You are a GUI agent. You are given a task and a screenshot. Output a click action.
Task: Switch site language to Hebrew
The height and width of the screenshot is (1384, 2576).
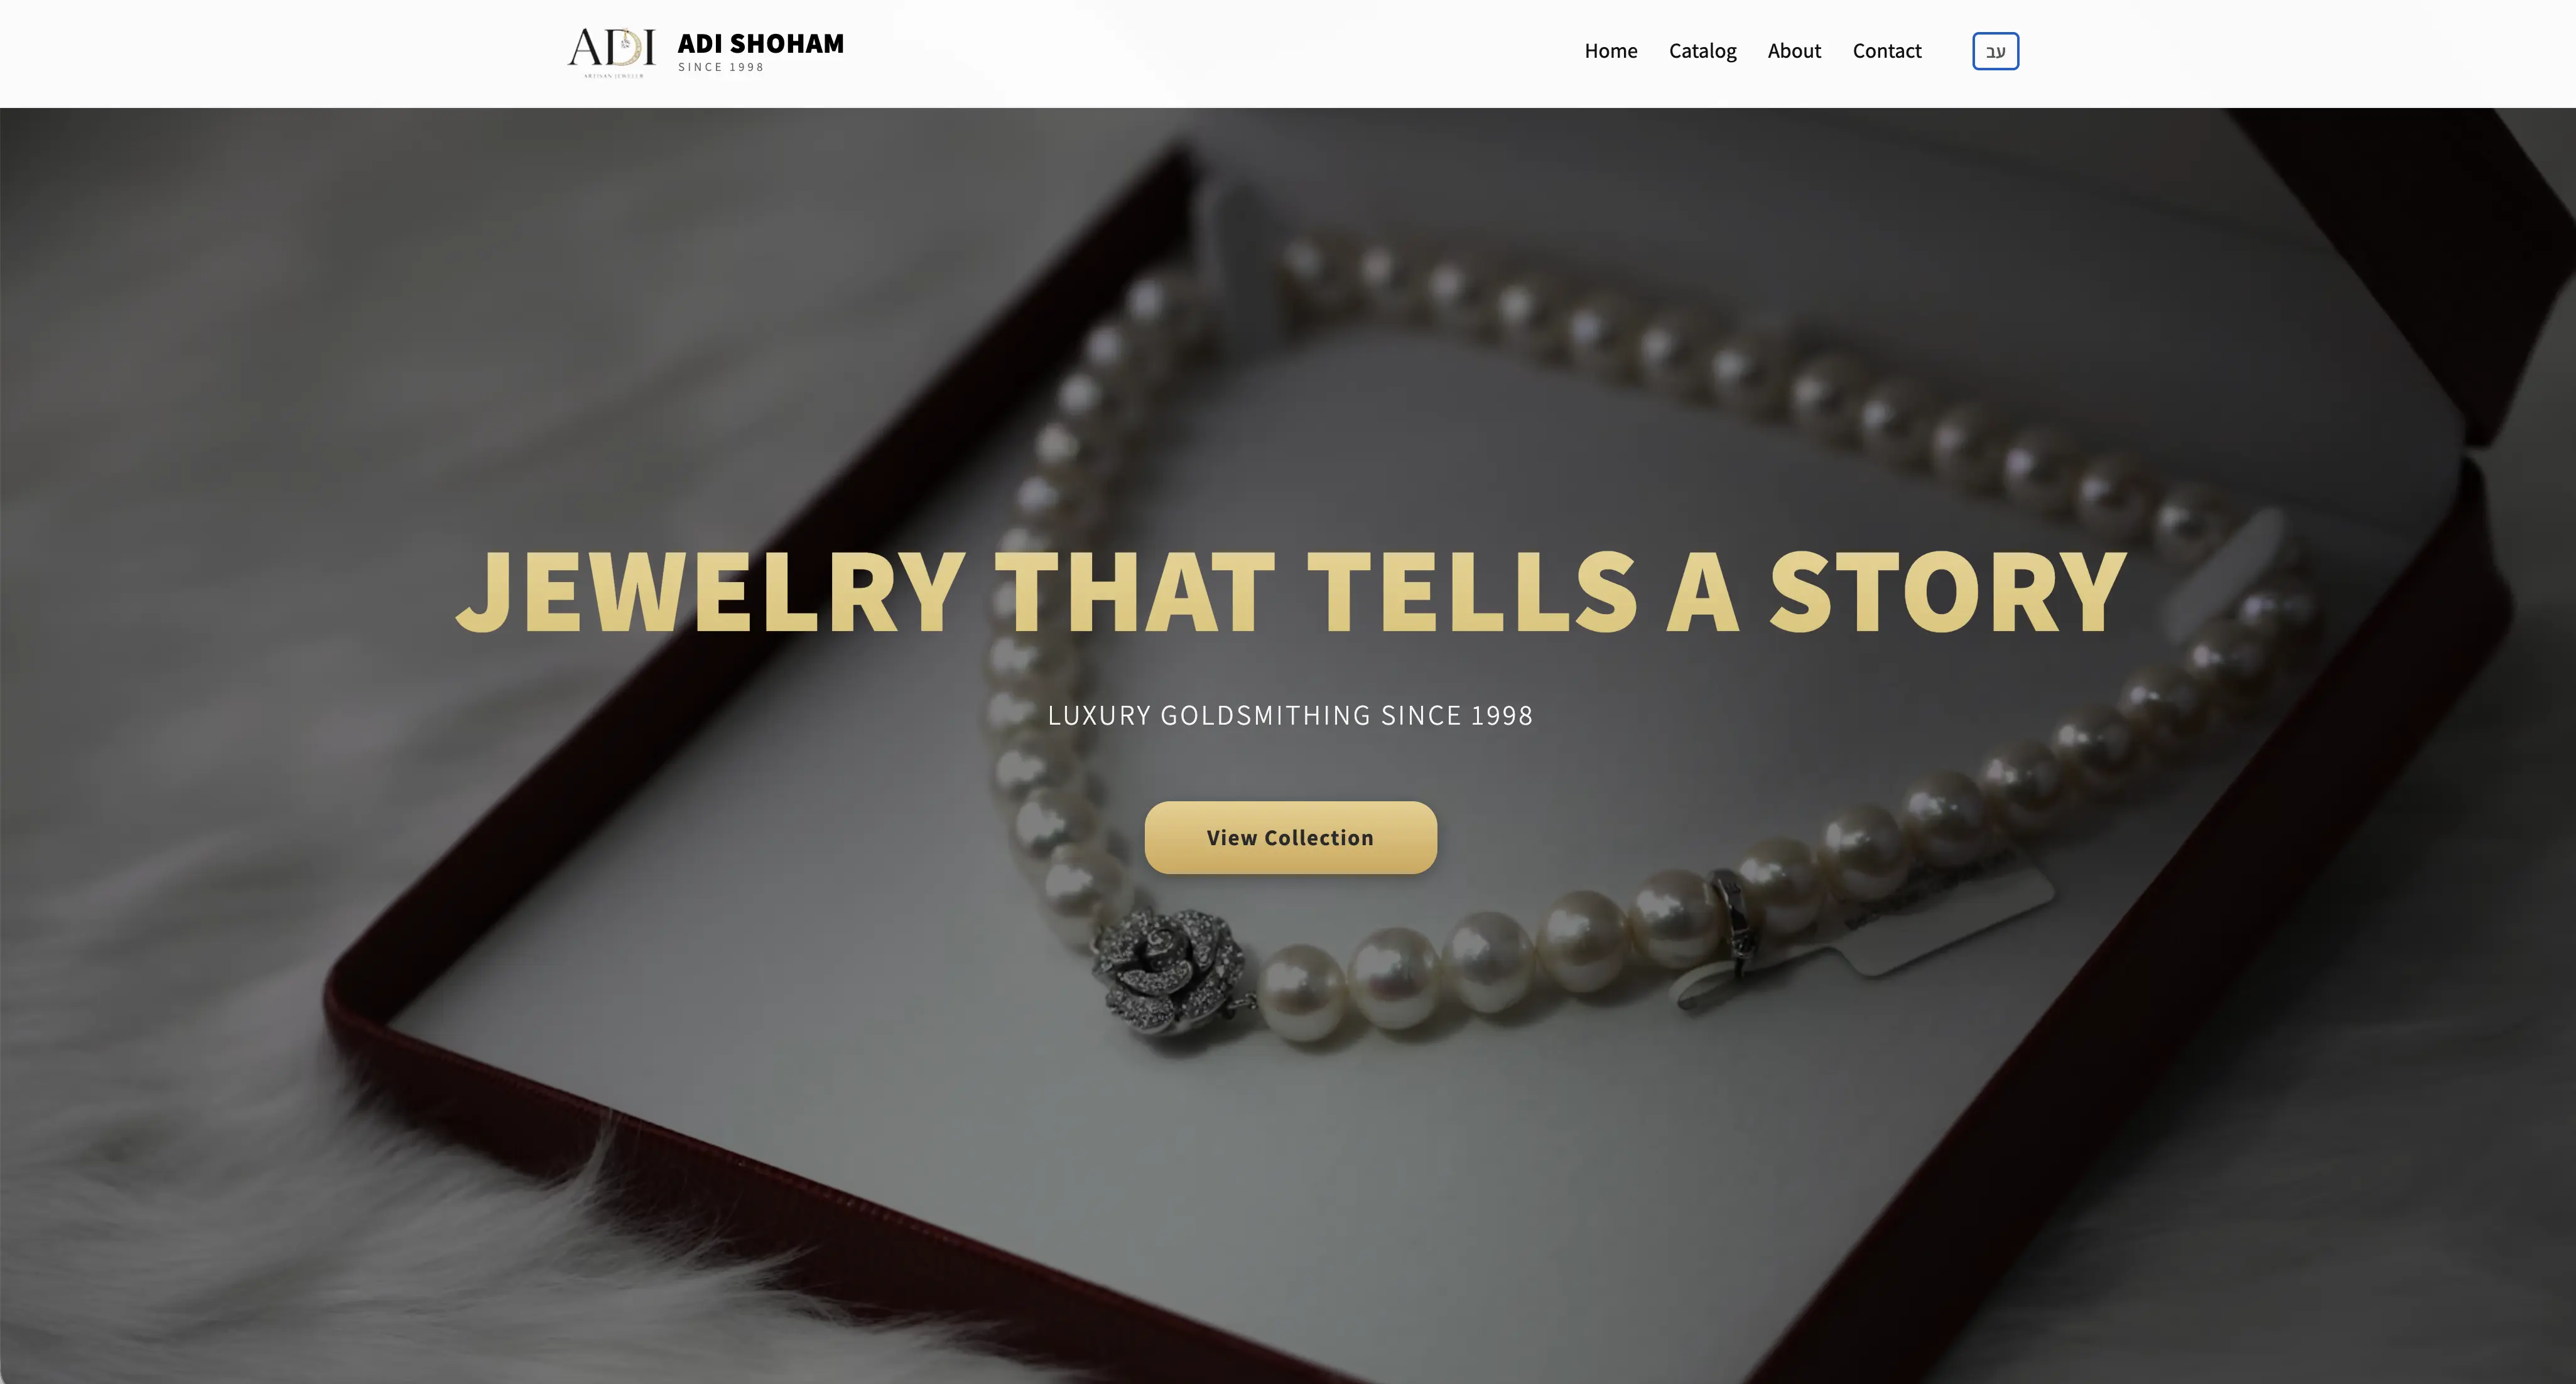[1995, 51]
